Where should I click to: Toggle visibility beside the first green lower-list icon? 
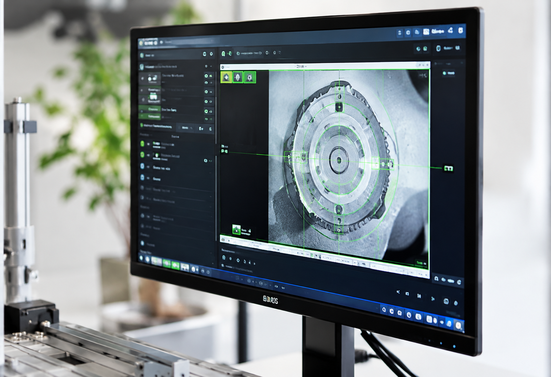coord(148,144)
